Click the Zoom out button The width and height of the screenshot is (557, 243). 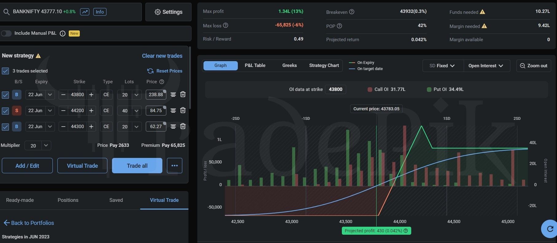(x=534, y=66)
